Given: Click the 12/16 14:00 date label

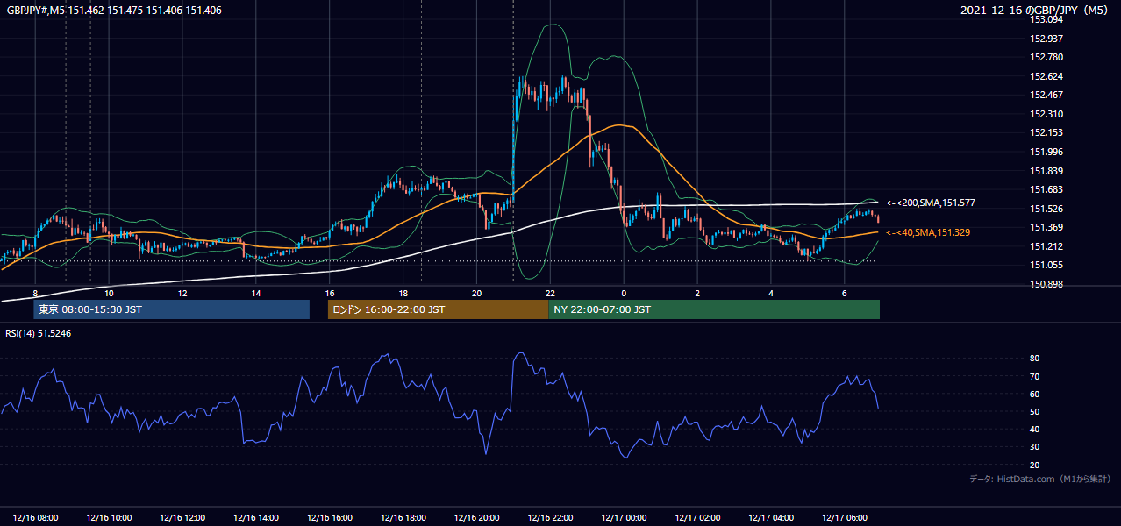Looking at the screenshot, I should coord(256,517).
